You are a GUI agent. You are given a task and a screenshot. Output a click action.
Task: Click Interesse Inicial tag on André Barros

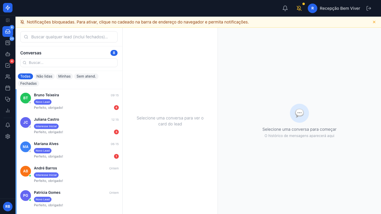[46, 175]
